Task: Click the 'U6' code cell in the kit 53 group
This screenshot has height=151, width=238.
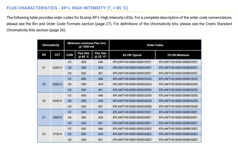Action: pos(70,84)
